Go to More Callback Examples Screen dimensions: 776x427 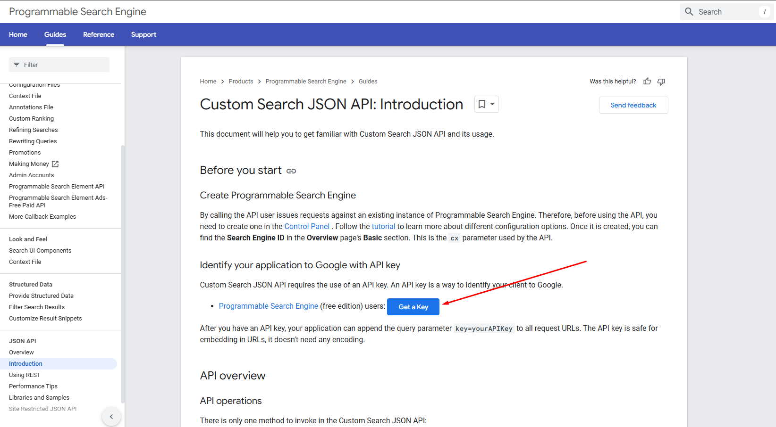pyautogui.click(x=42, y=217)
